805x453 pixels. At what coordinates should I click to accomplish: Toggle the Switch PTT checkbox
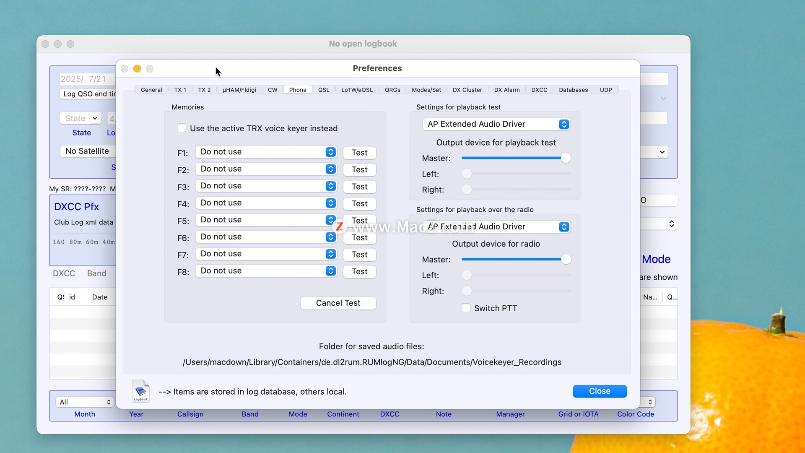[x=466, y=308]
